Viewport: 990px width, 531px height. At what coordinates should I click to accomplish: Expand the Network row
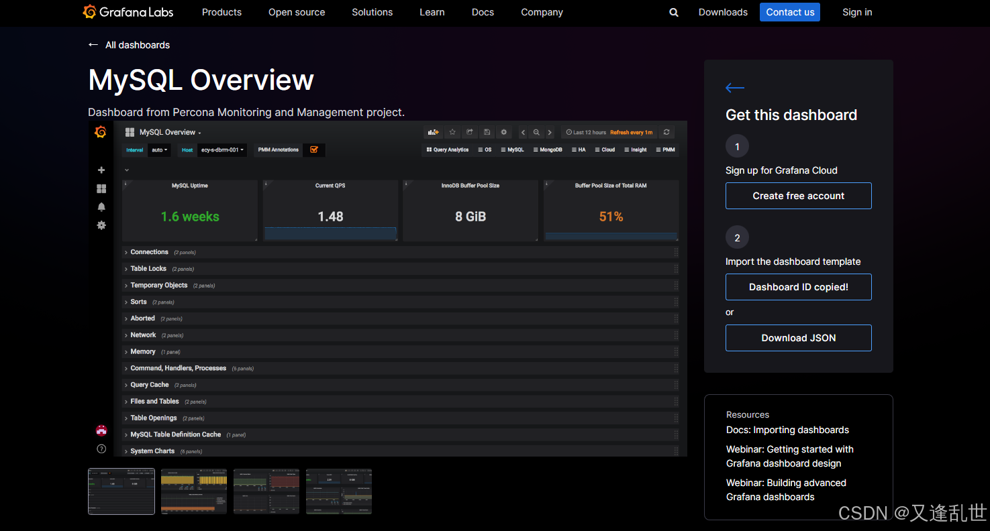coord(400,335)
